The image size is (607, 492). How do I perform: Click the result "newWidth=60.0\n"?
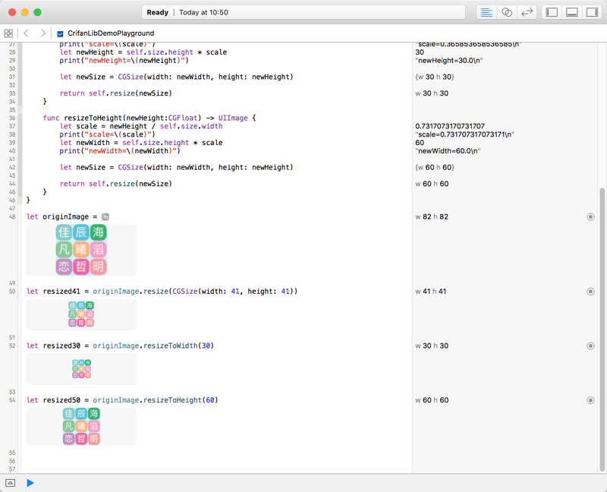coord(448,151)
